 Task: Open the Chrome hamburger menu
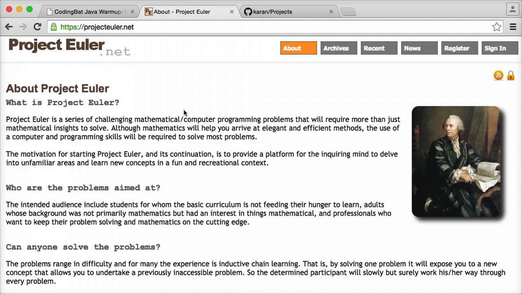[513, 27]
